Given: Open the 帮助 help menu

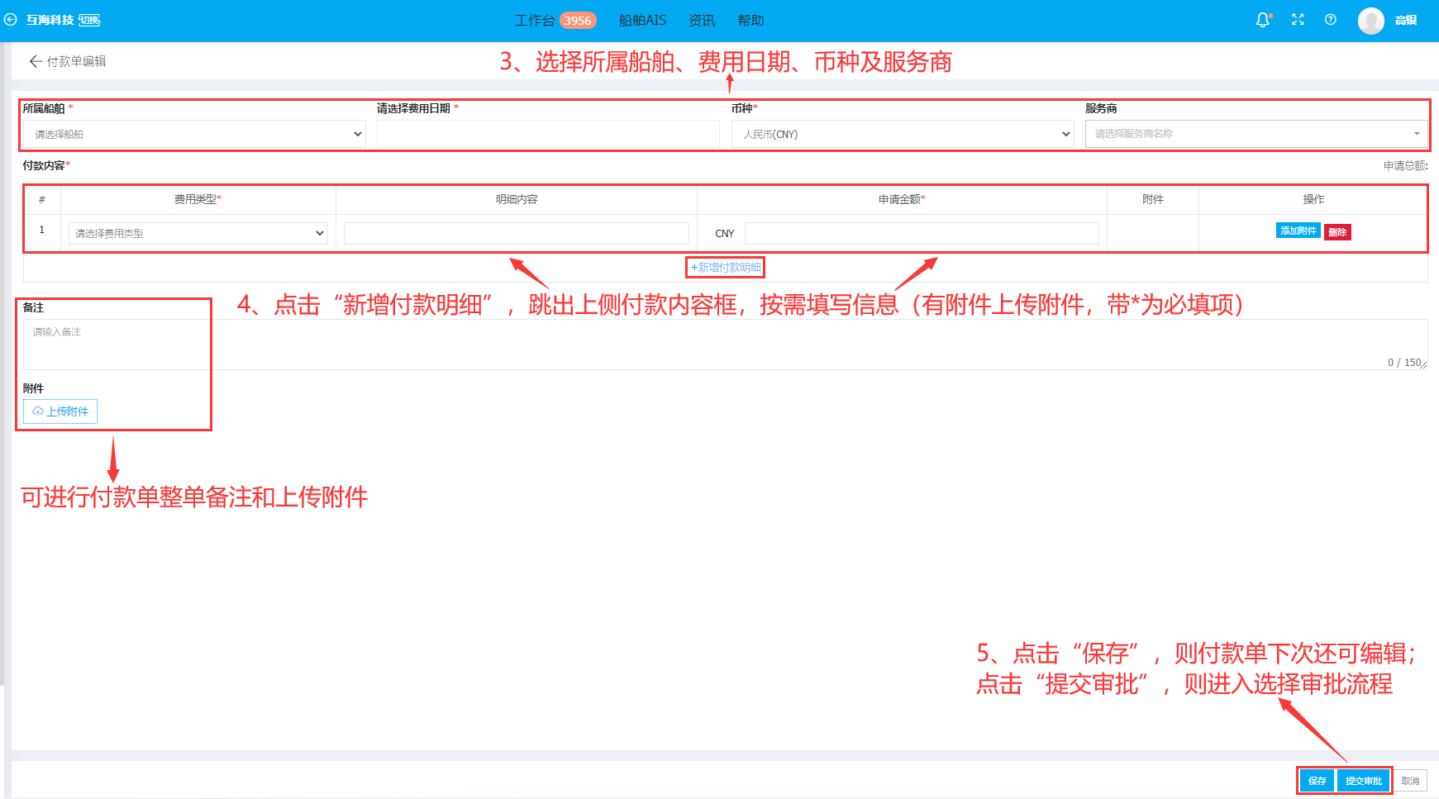Looking at the screenshot, I should tap(750, 21).
